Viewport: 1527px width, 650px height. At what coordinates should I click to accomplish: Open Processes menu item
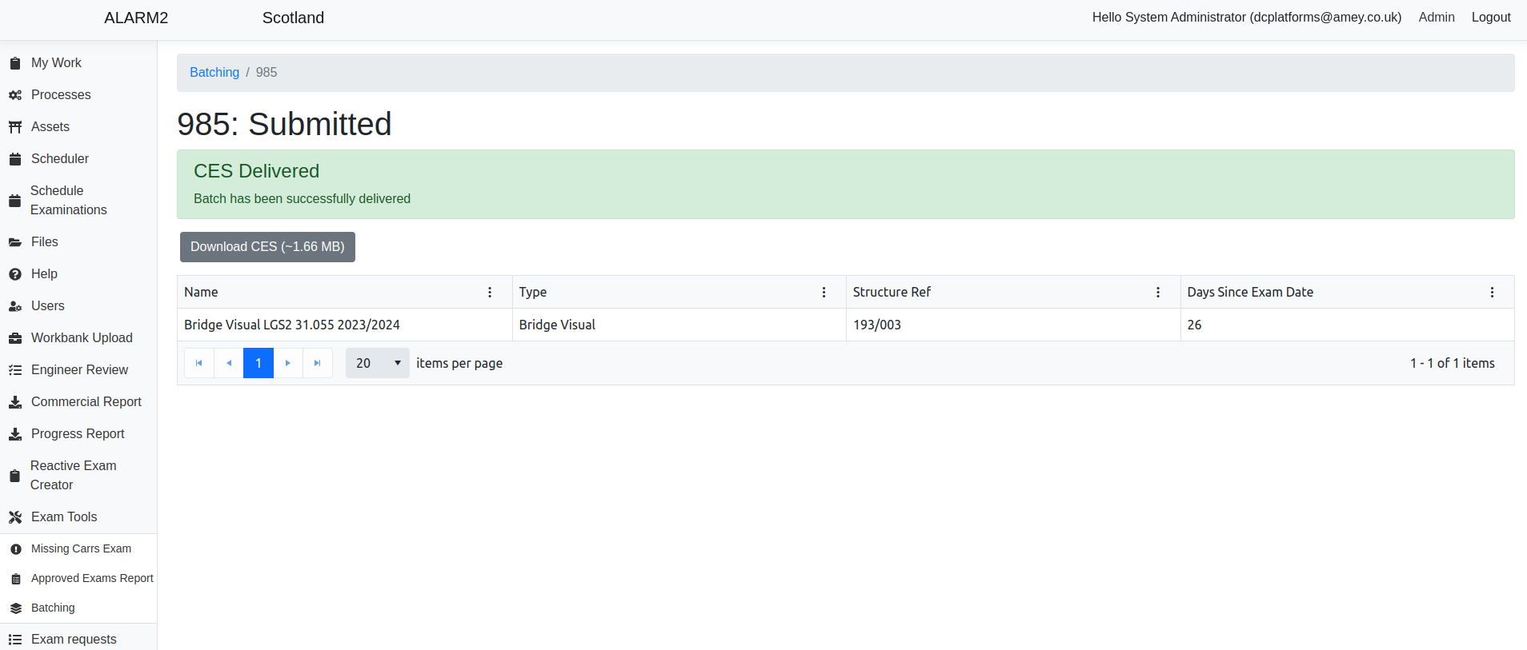[61, 94]
